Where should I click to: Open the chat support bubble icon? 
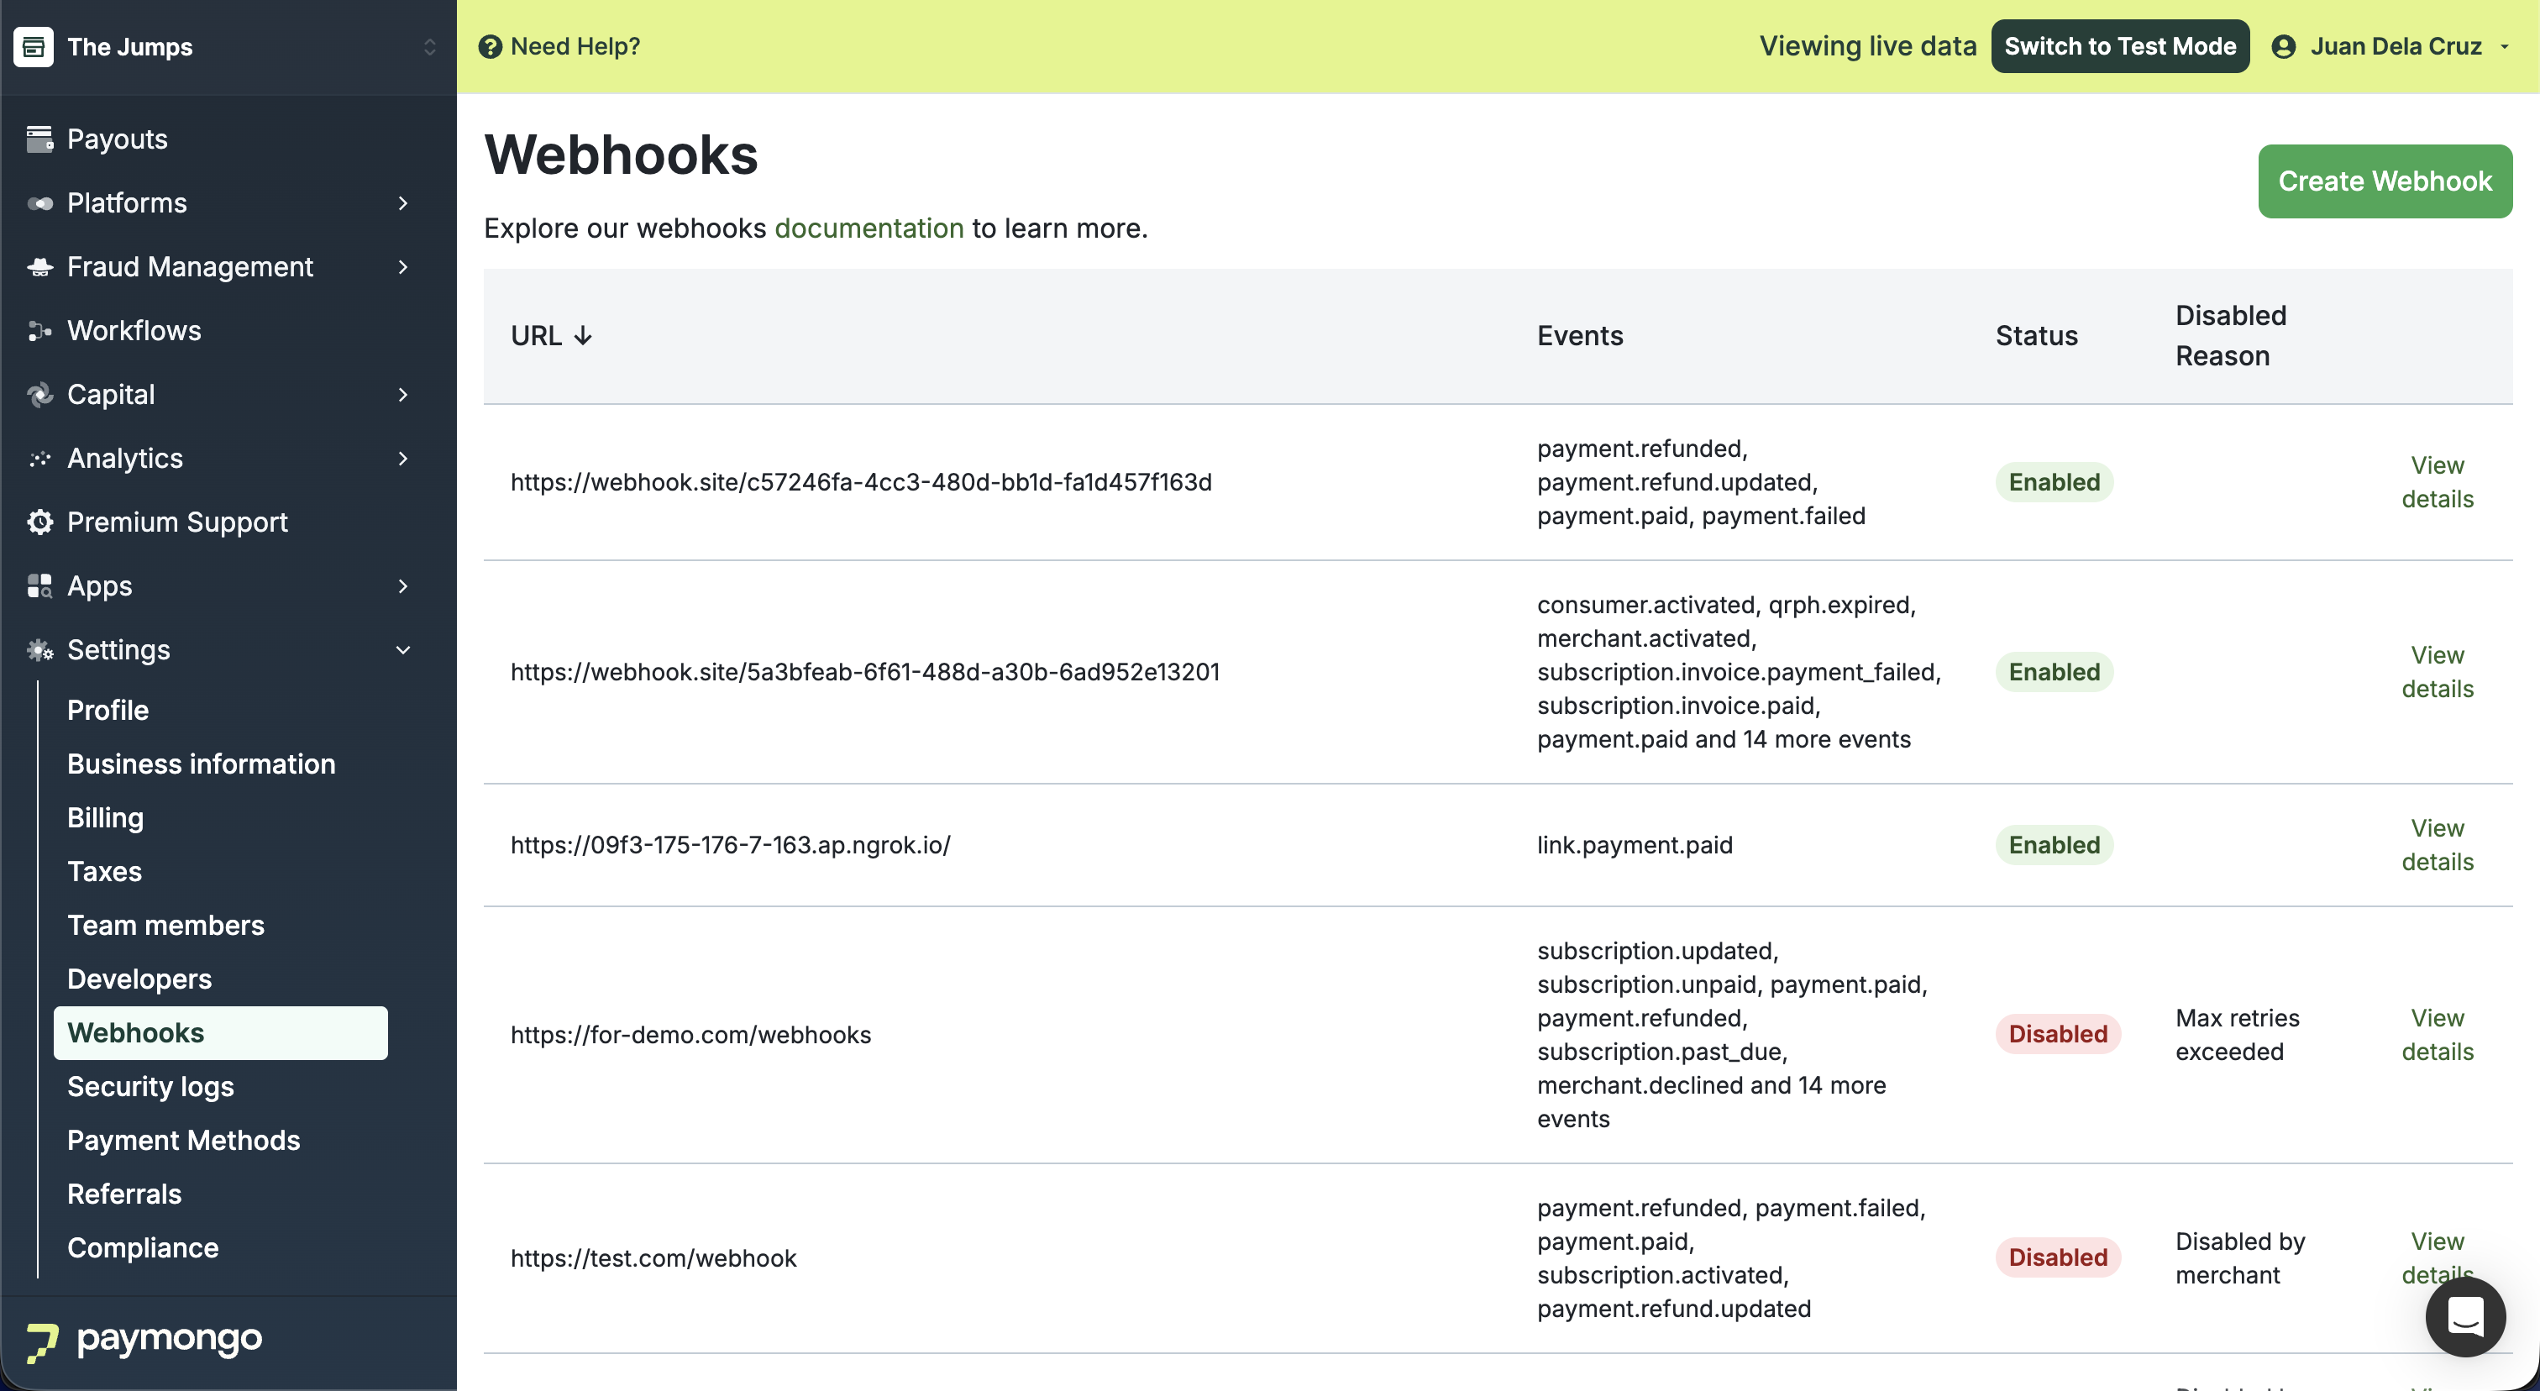tap(2464, 1317)
